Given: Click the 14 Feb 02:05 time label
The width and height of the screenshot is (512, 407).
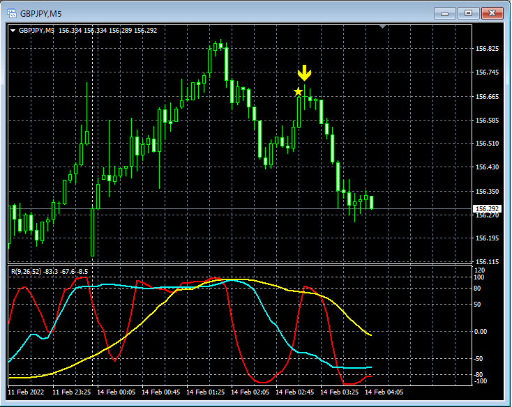Looking at the screenshot, I should [x=250, y=392].
